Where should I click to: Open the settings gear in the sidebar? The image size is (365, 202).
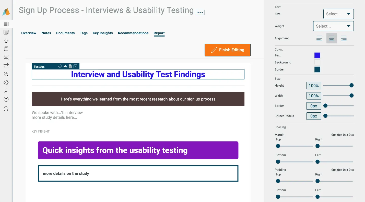click(x=6, y=82)
